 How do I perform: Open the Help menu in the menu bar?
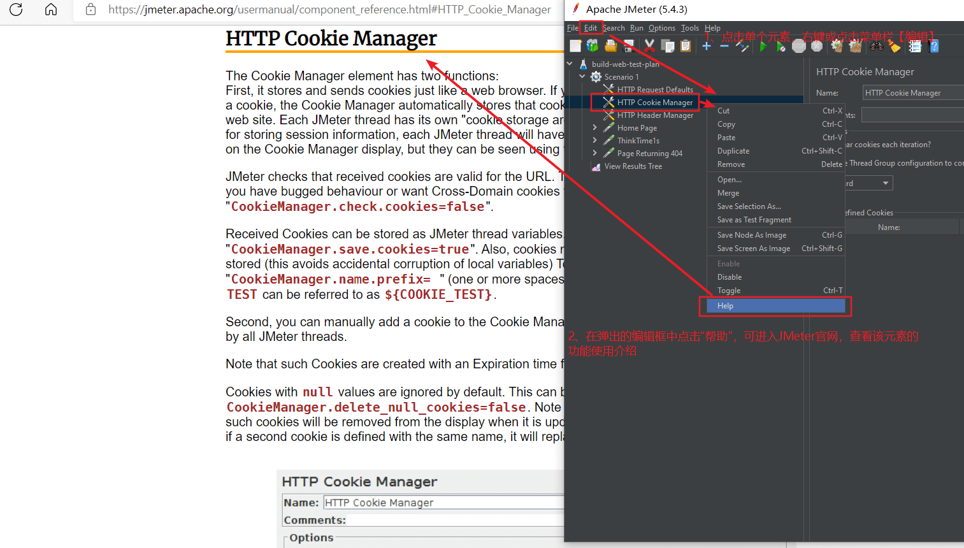(712, 28)
